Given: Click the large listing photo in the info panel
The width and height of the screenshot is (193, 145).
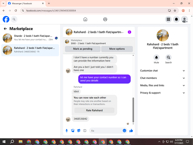Looking at the screenshot, I should click(x=163, y=35).
